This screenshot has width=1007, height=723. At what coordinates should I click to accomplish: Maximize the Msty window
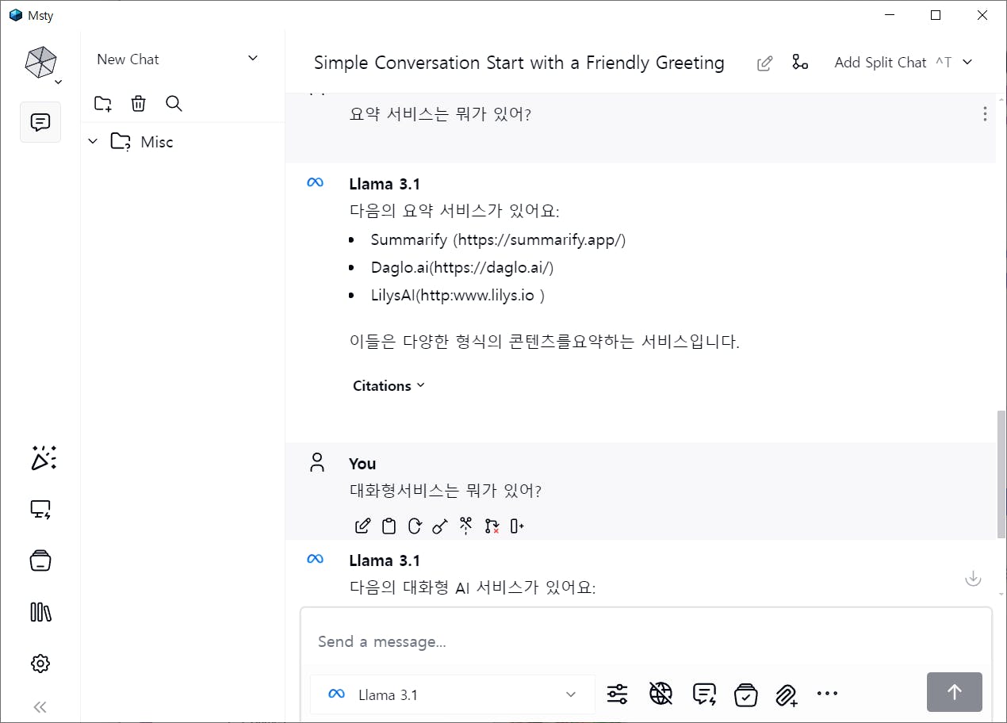pyautogui.click(x=936, y=15)
